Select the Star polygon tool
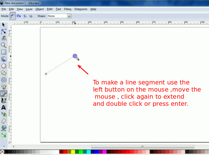209x155 pixels. click(4, 73)
